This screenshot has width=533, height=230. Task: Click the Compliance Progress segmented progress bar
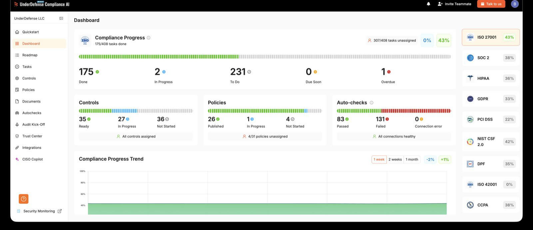(265, 57)
